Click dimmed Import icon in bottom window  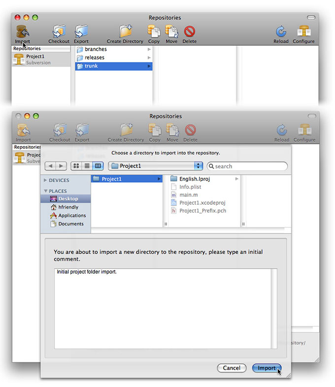tap(23, 130)
